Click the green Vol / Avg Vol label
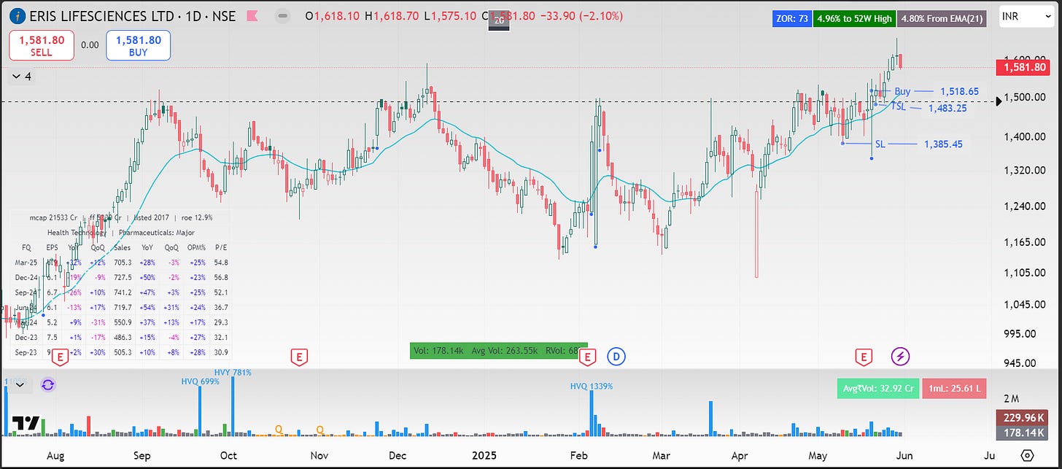Viewport: 1062px width, 469px height. click(x=499, y=351)
